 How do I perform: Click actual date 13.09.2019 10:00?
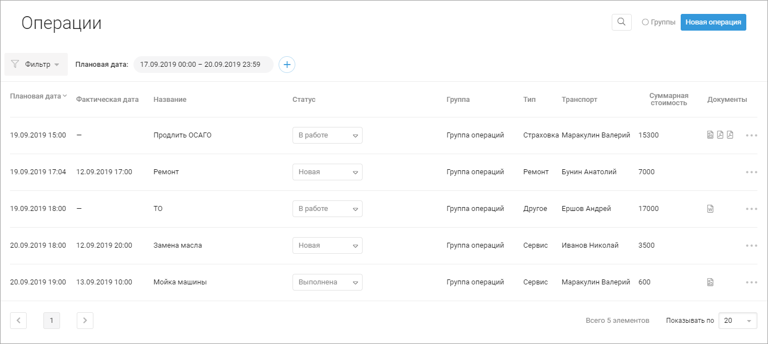(104, 282)
